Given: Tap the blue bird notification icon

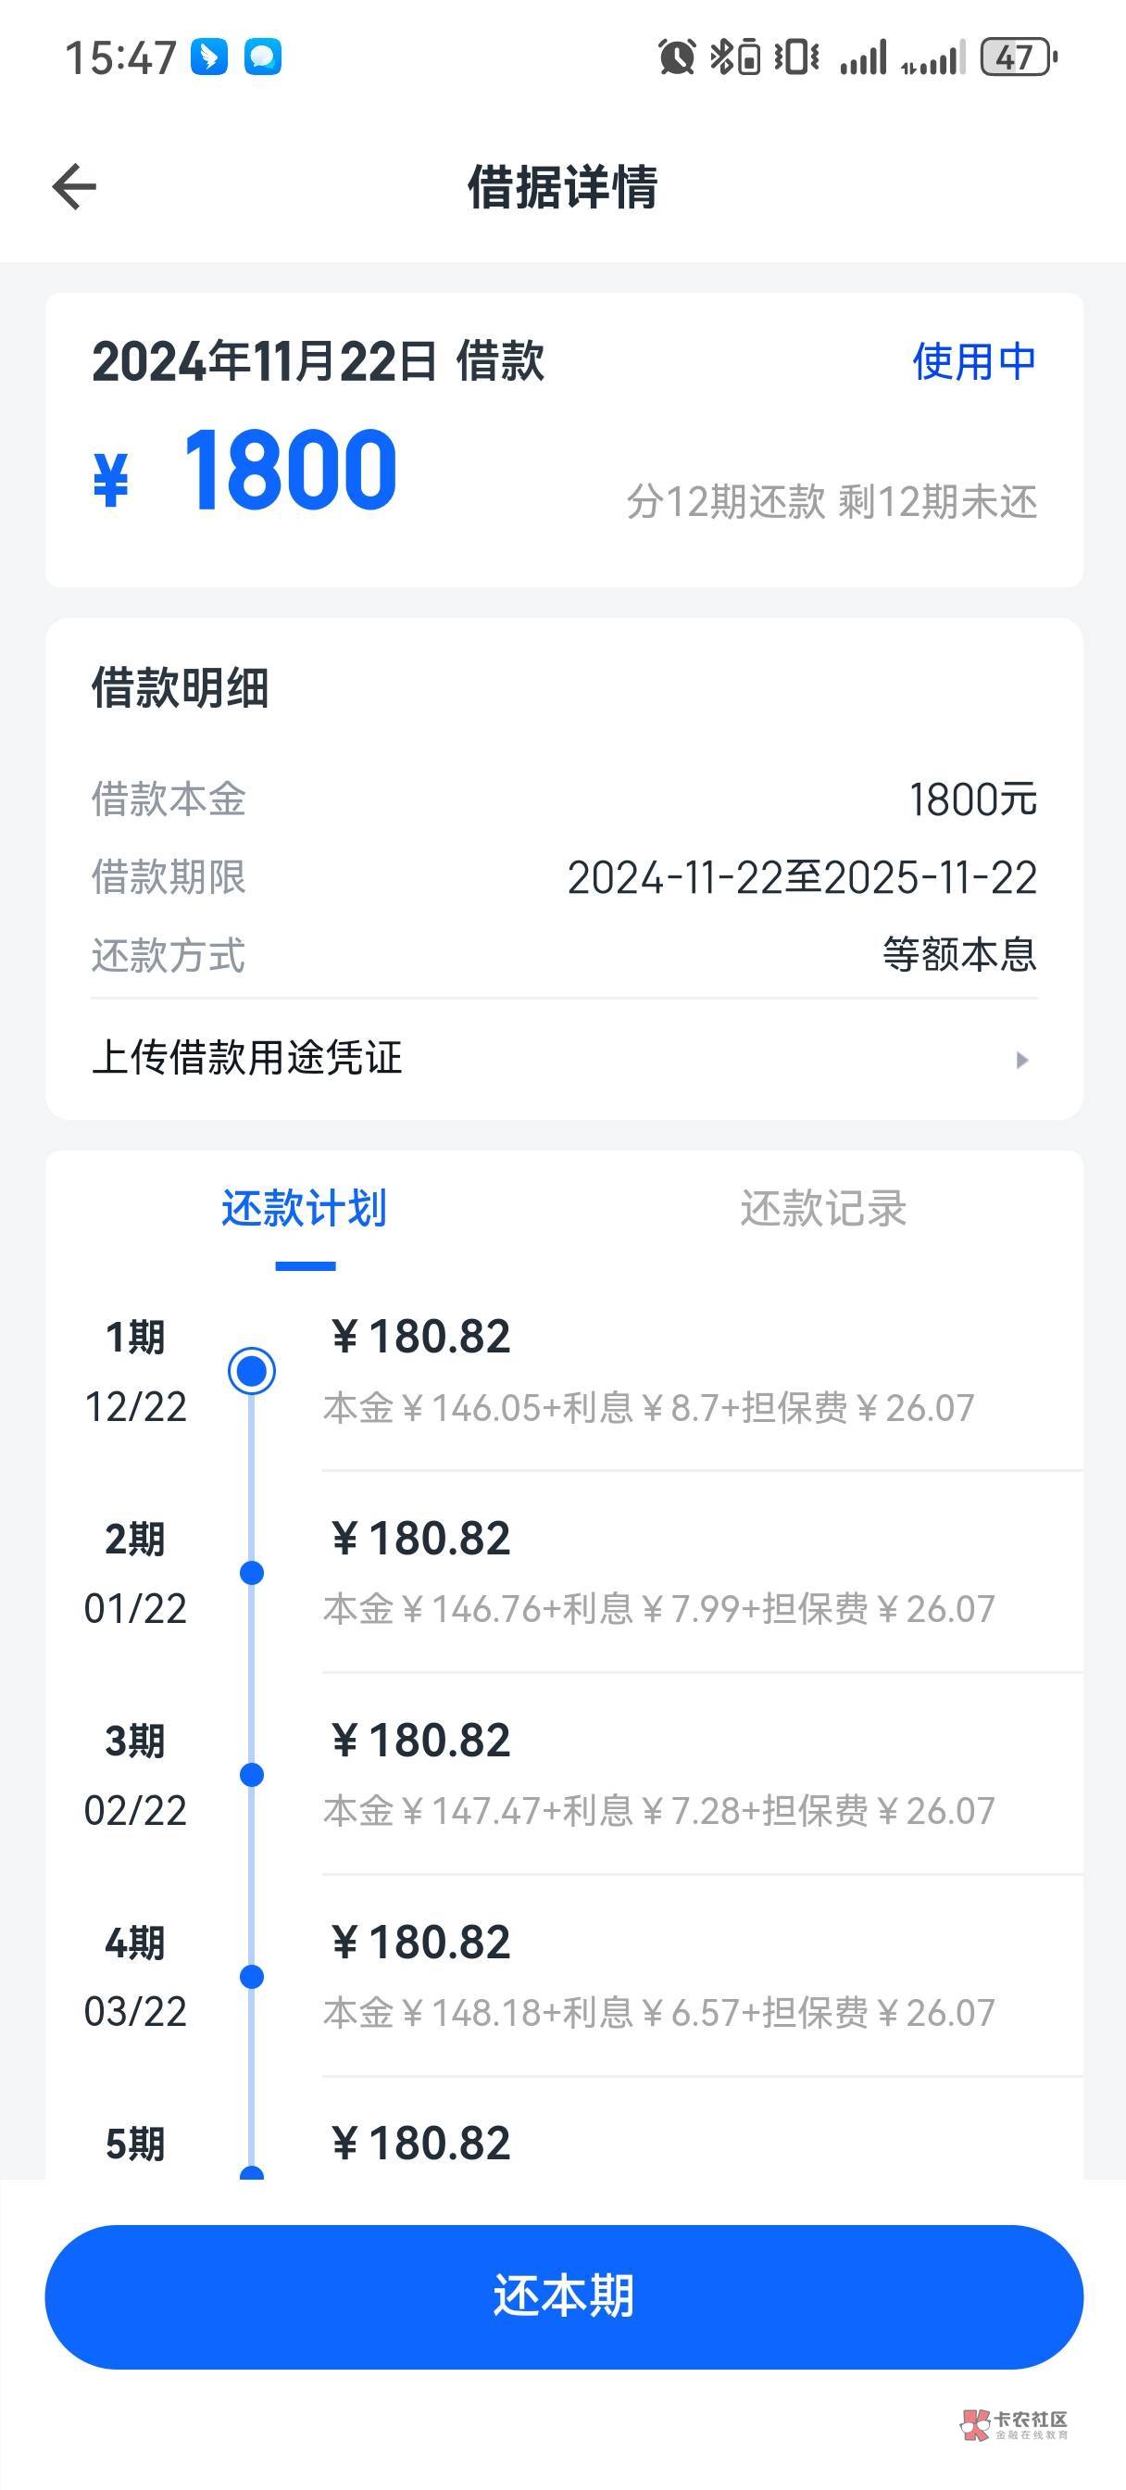Looking at the screenshot, I should pyautogui.click(x=208, y=57).
